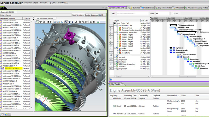The width and height of the screenshot is (209, 117).
Task: Click the icon below the task tree
Action: tap(111, 79)
